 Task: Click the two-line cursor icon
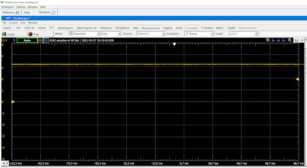tap(278, 40)
